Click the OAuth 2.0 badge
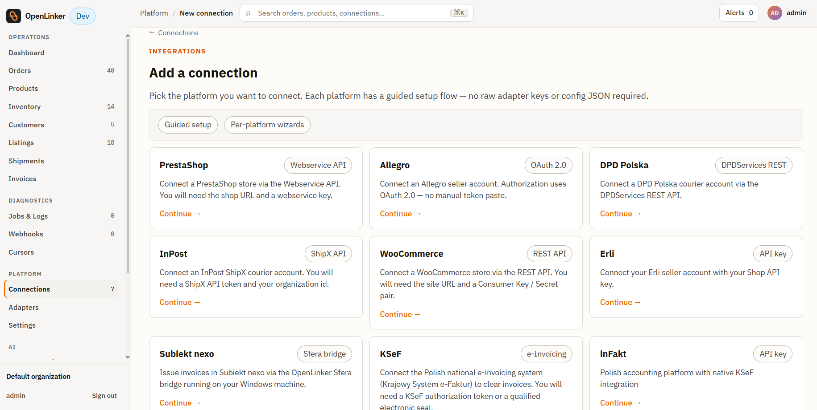 [548, 165]
